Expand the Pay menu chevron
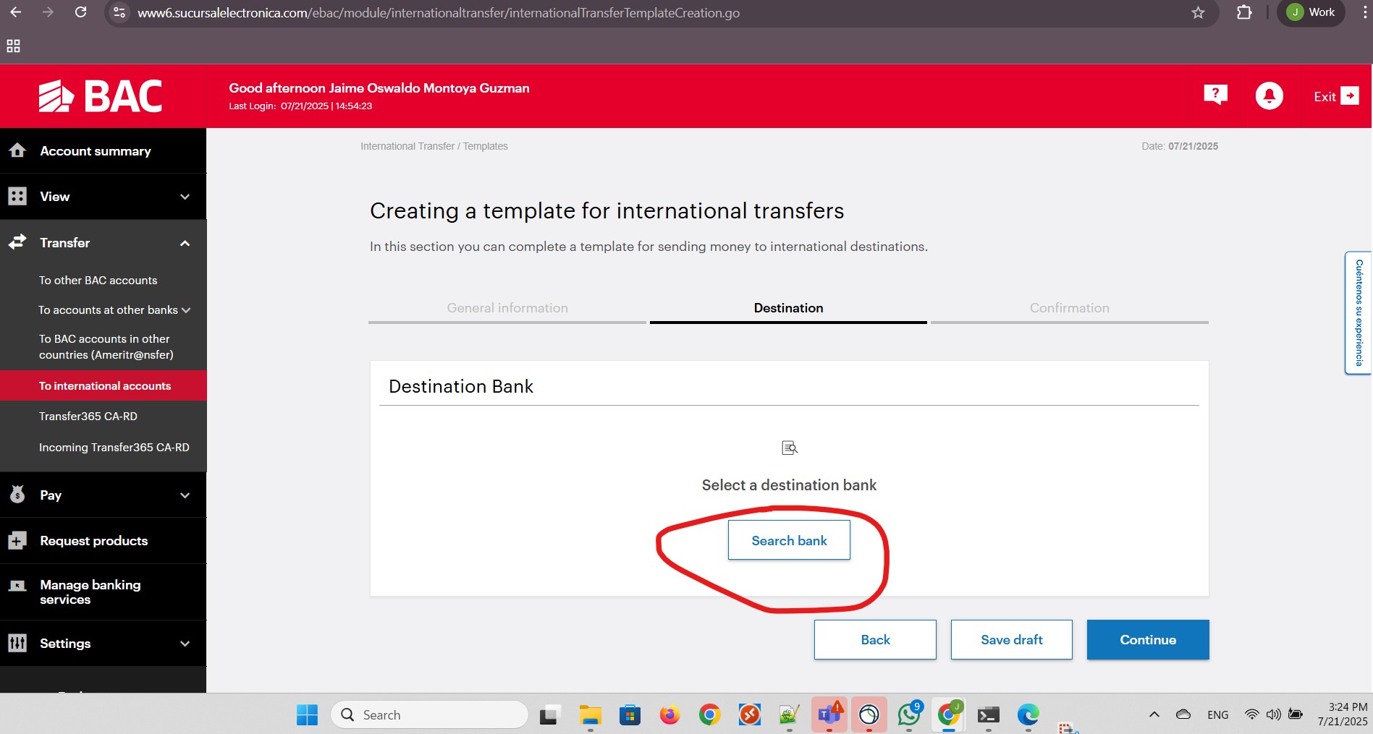1373x734 pixels. coord(185,495)
